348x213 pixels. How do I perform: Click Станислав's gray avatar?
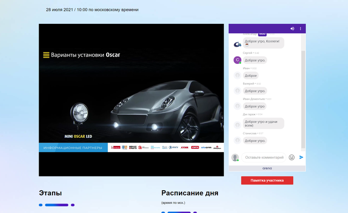click(237, 141)
